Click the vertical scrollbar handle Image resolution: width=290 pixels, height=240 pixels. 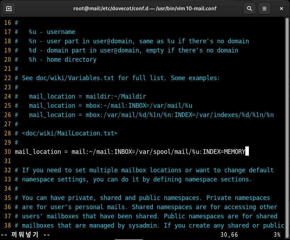click(287, 128)
